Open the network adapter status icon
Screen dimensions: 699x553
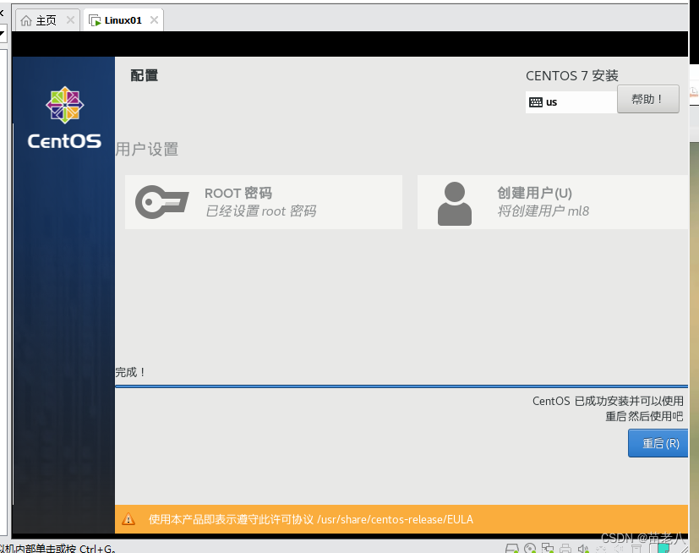pos(548,548)
